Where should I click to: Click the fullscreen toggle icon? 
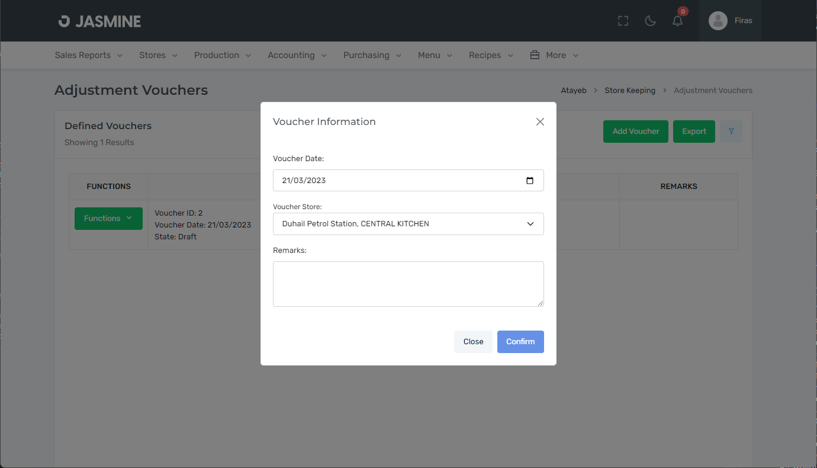click(x=623, y=21)
